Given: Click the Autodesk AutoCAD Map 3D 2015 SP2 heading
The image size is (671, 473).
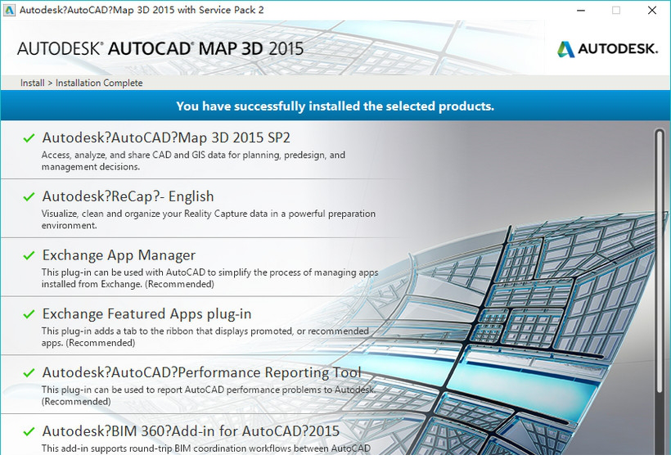Looking at the screenshot, I should pyautogui.click(x=166, y=137).
